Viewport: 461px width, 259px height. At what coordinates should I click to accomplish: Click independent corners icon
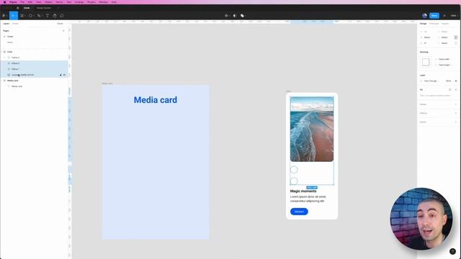point(456,43)
